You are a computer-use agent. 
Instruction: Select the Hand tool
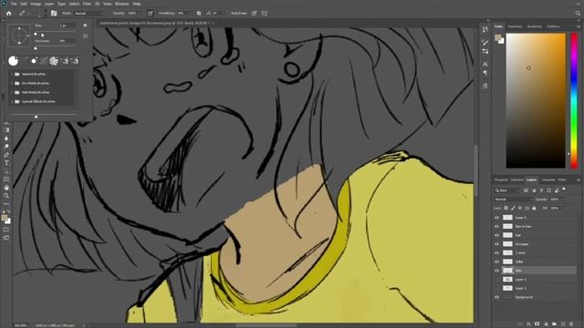point(6,188)
